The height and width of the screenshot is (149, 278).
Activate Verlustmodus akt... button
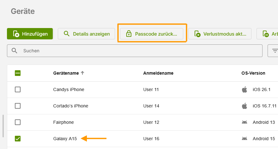pos(220,34)
